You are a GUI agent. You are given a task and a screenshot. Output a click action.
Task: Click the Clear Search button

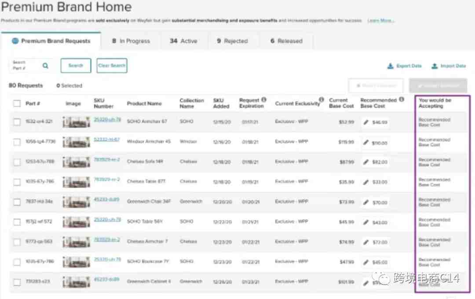[x=112, y=66]
